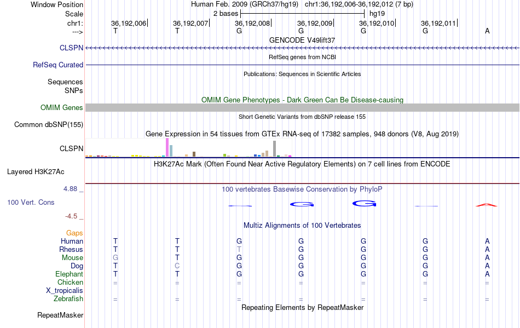Click the Elephant species row label
This screenshot has width=520, height=328.
(x=69, y=274)
